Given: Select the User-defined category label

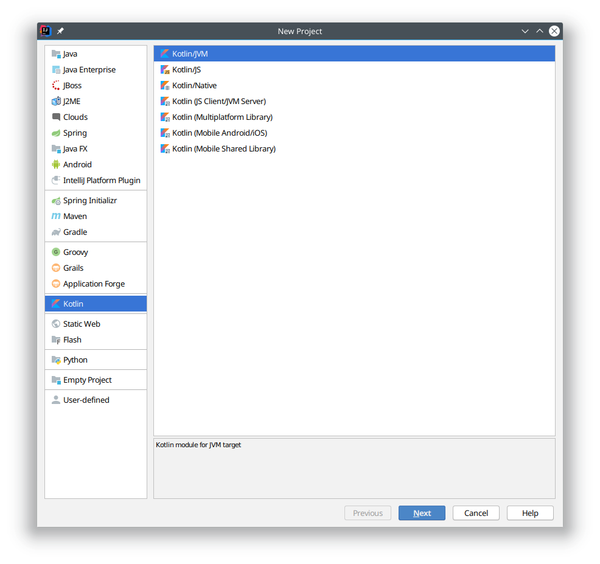Looking at the screenshot, I should pyautogui.click(x=86, y=400).
